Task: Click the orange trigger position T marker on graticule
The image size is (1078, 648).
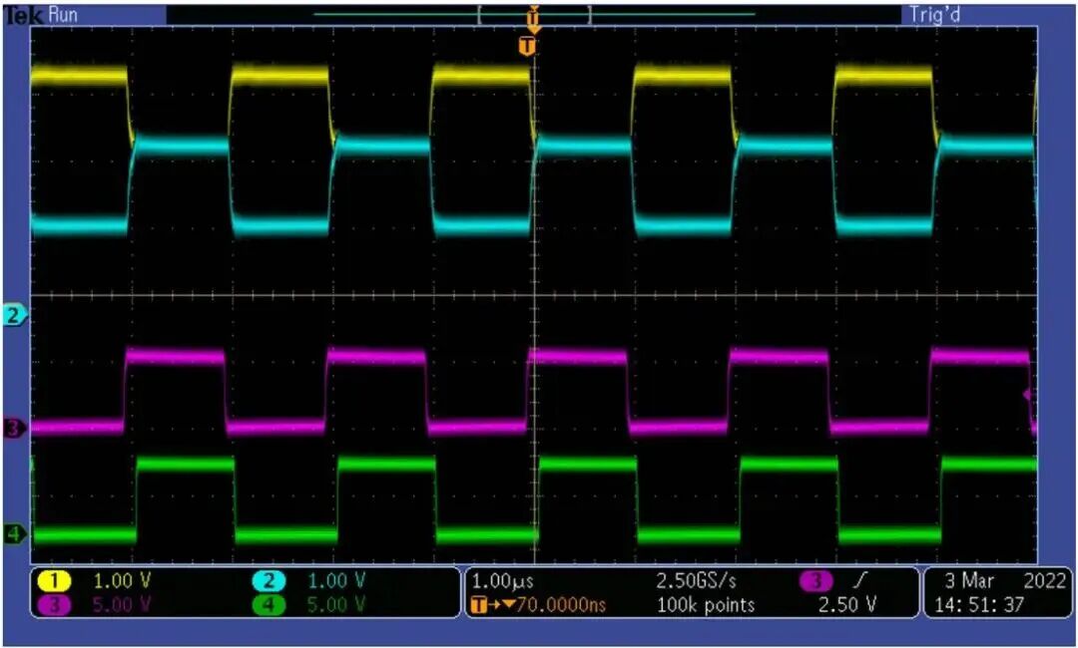Action: tap(527, 46)
